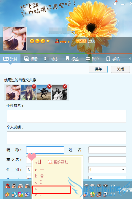132x199 pixels.
Task: Remove the black-and-white avatar
Action: pyautogui.click(x=65, y=87)
